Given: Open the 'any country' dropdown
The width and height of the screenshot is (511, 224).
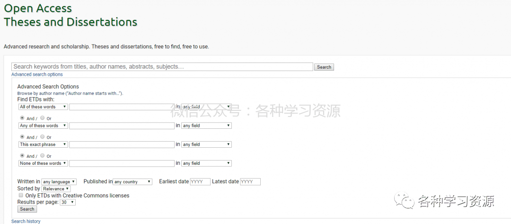Looking at the screenshot, I should 132,182.
